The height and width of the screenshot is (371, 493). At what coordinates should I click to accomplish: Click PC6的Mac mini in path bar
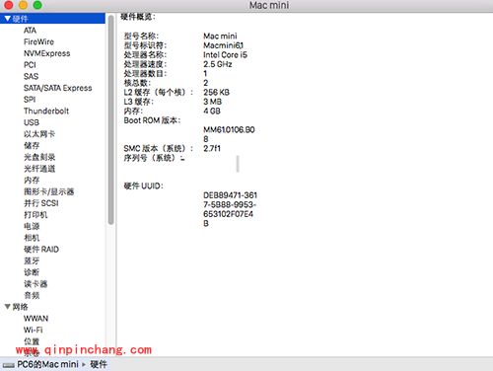(47, 364)
